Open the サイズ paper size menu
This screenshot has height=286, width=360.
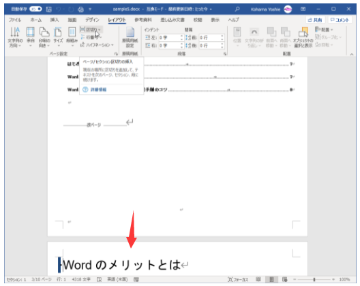click(58, 37)
